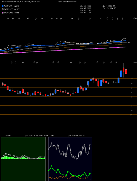Open the green MACD histogram chart

click(x=23, y=159)
